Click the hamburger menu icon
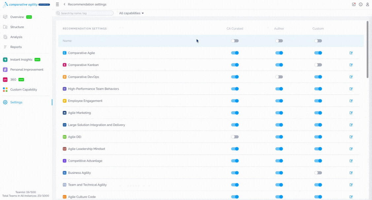Screen dimensions: 372x200 57,5
